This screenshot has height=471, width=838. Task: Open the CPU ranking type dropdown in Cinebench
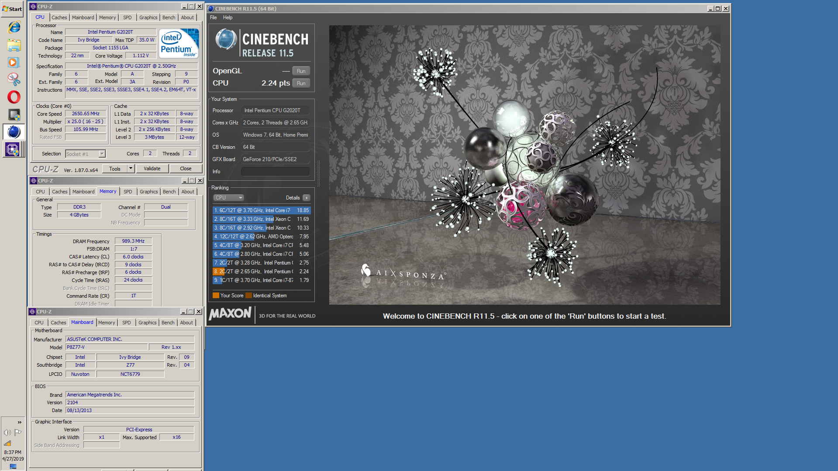[228, 198]
